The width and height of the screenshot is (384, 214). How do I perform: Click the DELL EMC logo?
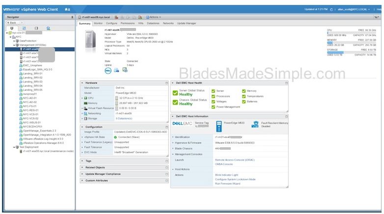point(182,123)
